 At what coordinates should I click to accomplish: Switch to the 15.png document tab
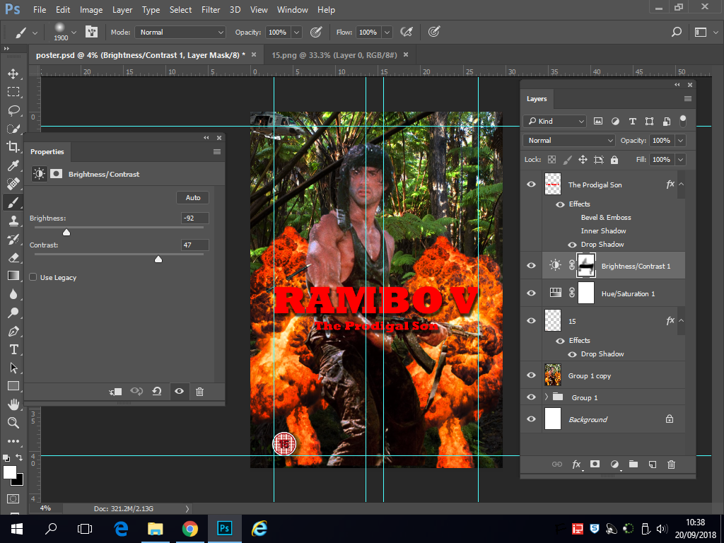(334, 55)
